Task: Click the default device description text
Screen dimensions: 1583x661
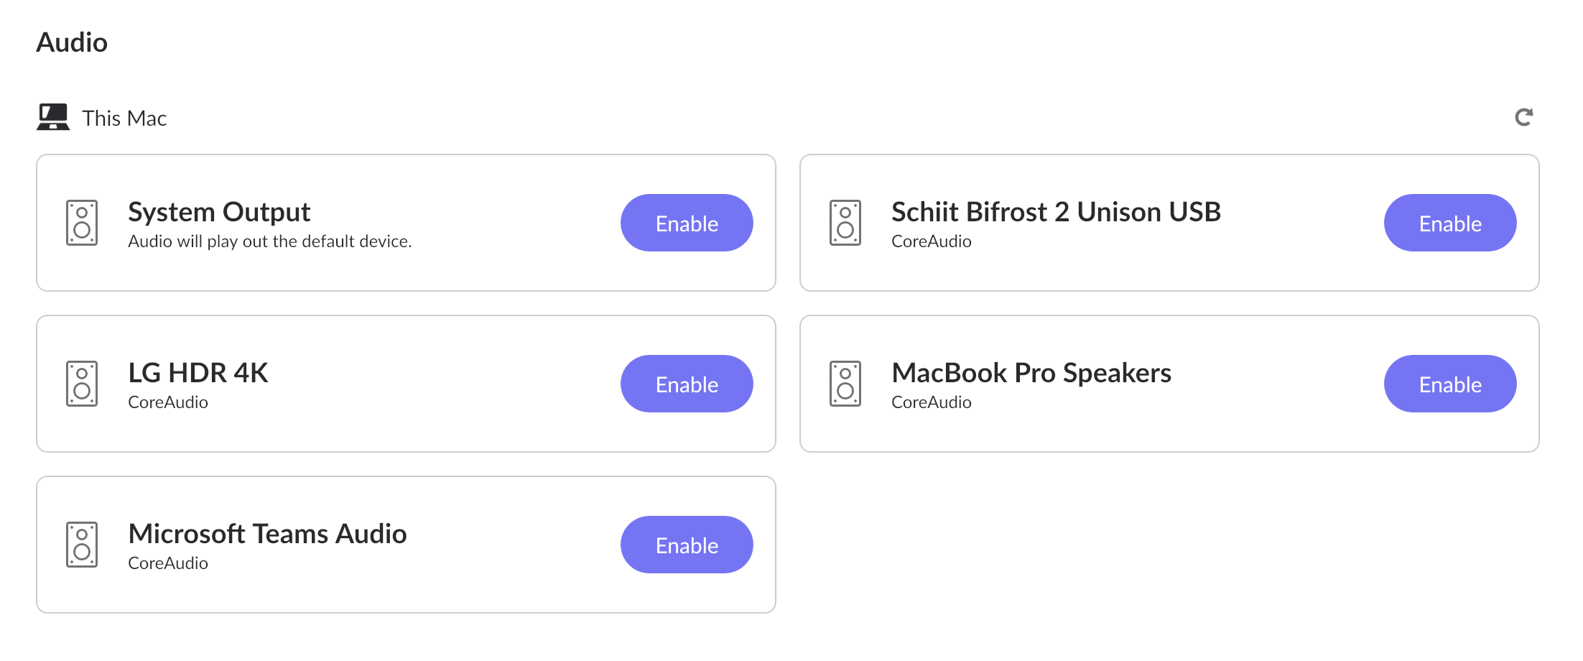Action: 270,241
